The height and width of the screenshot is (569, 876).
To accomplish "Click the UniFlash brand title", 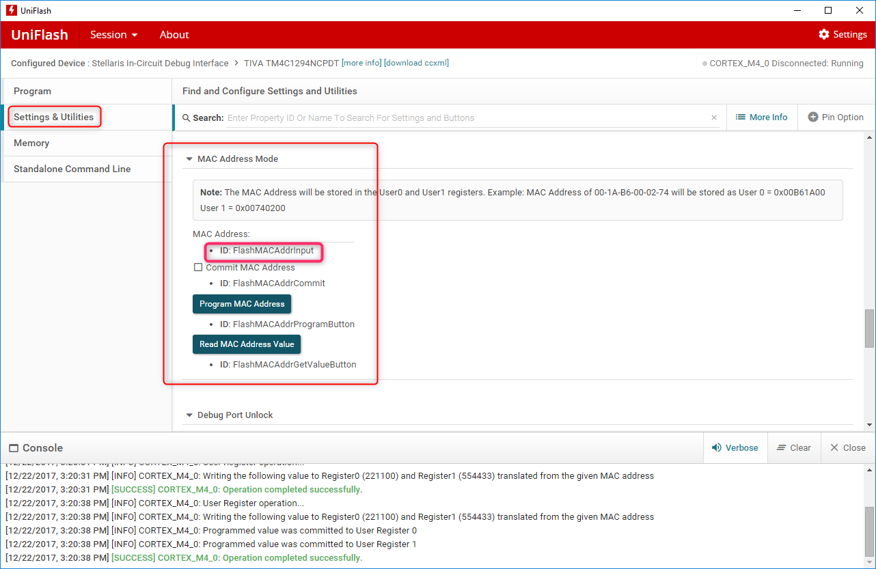I will coord(40,35).
